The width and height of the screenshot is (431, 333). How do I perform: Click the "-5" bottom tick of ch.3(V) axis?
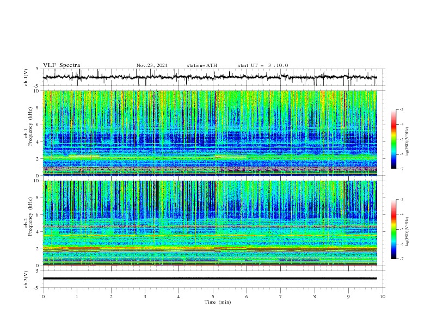36,288
